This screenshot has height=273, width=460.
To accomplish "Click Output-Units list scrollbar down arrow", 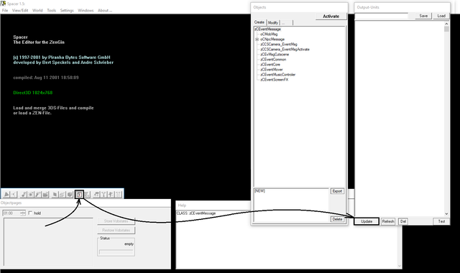I will point(446,214).
